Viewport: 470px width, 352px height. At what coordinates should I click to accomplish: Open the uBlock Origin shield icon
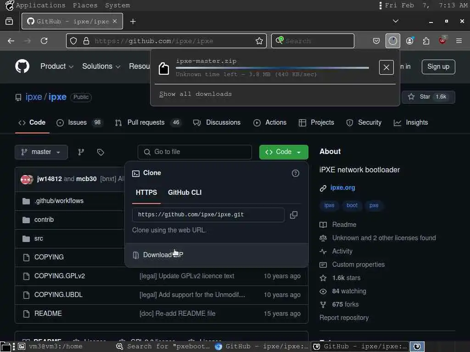coord(442,40)
